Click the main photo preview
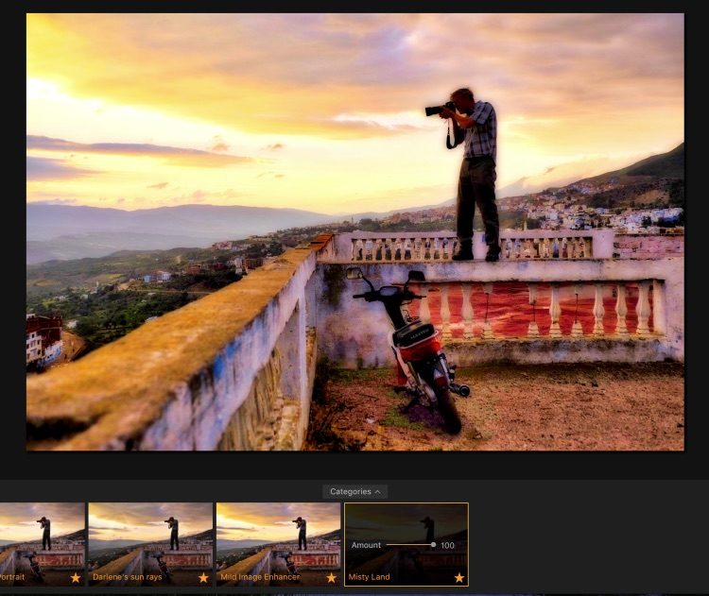 (354, 231)
